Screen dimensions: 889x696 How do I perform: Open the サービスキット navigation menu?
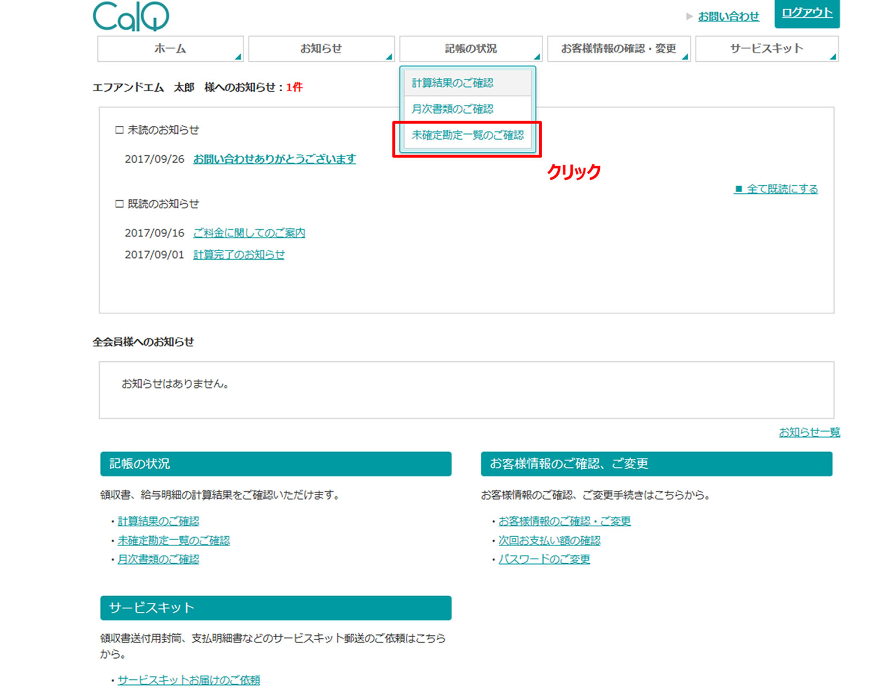[x=767, y=48]
